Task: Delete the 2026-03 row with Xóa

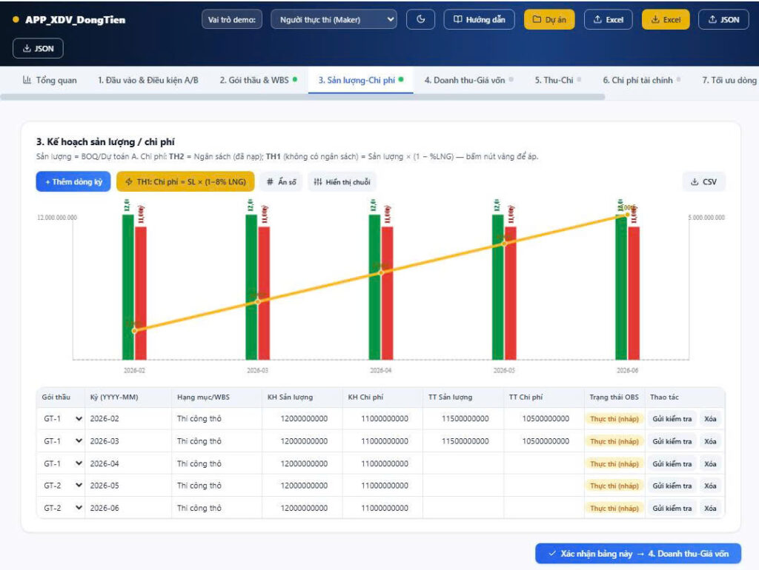Action: coord(710,441)
